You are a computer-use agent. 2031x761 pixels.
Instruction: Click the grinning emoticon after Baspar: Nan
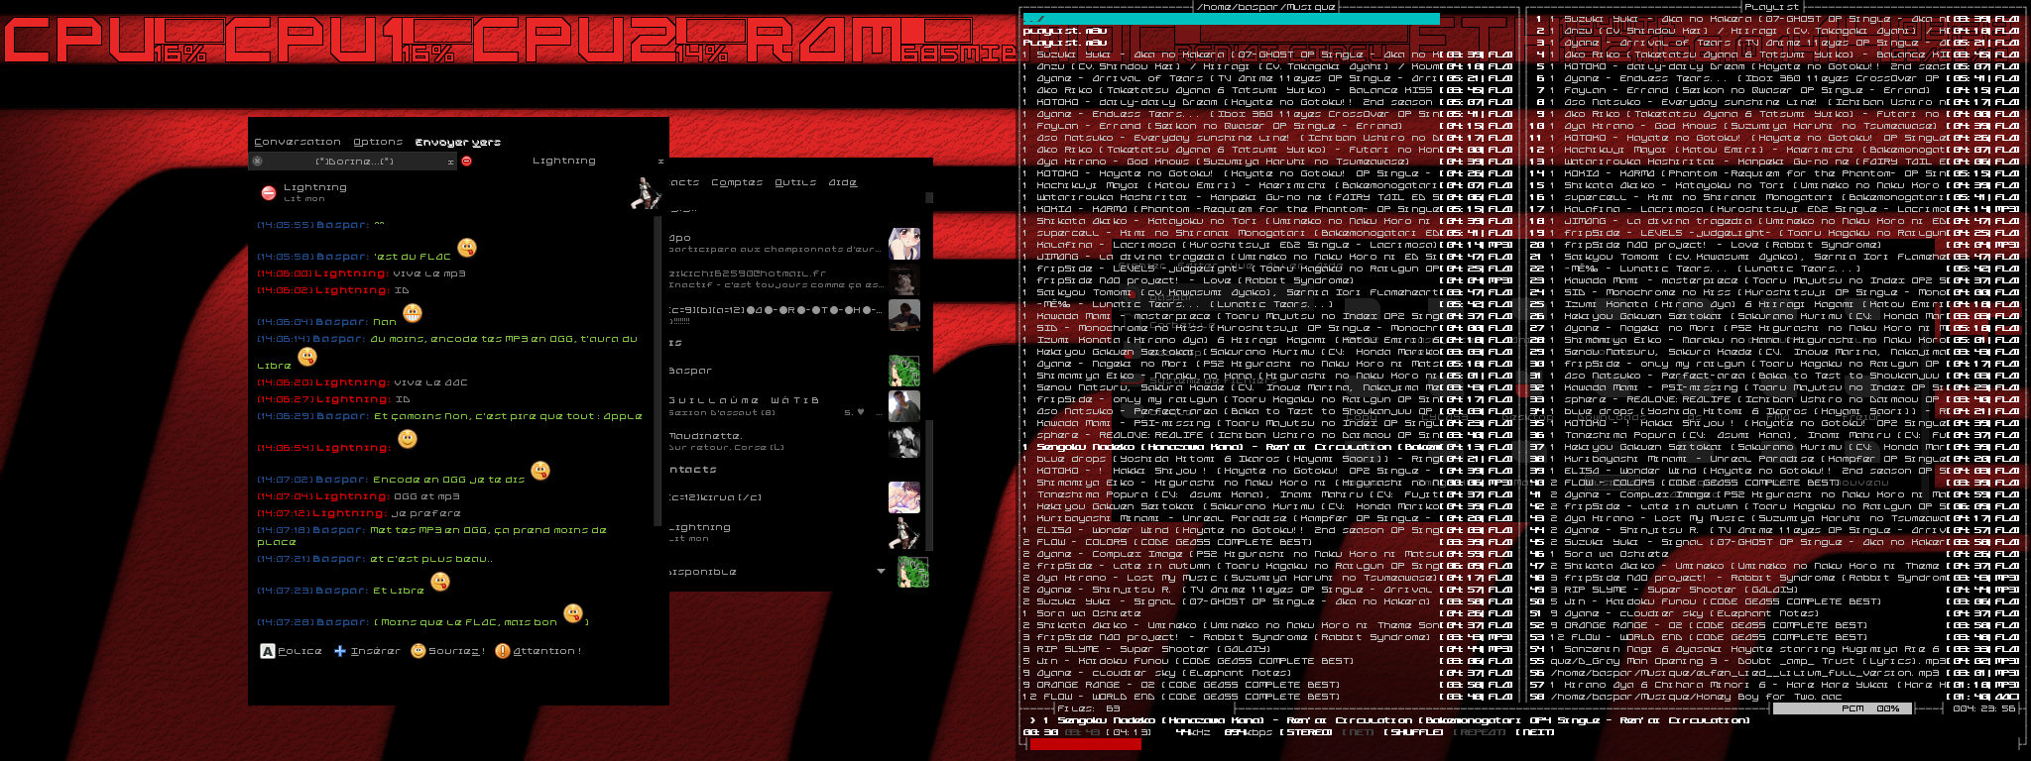click(413, 313)
